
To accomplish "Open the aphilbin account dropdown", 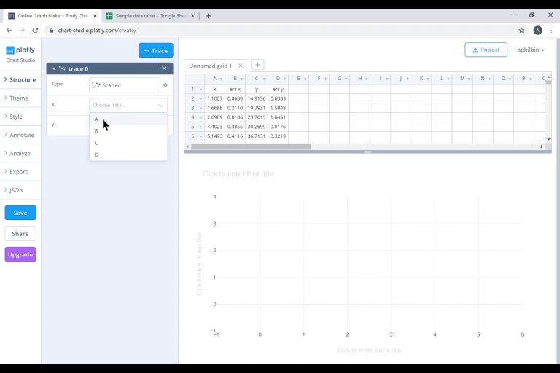I will [x=531, y=50].
